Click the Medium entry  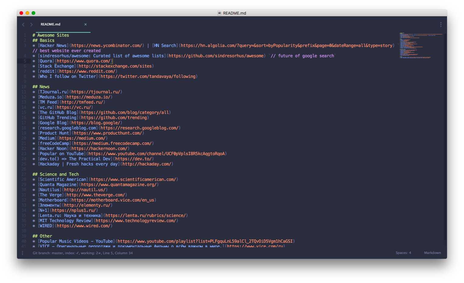click(x=70, y=138)
